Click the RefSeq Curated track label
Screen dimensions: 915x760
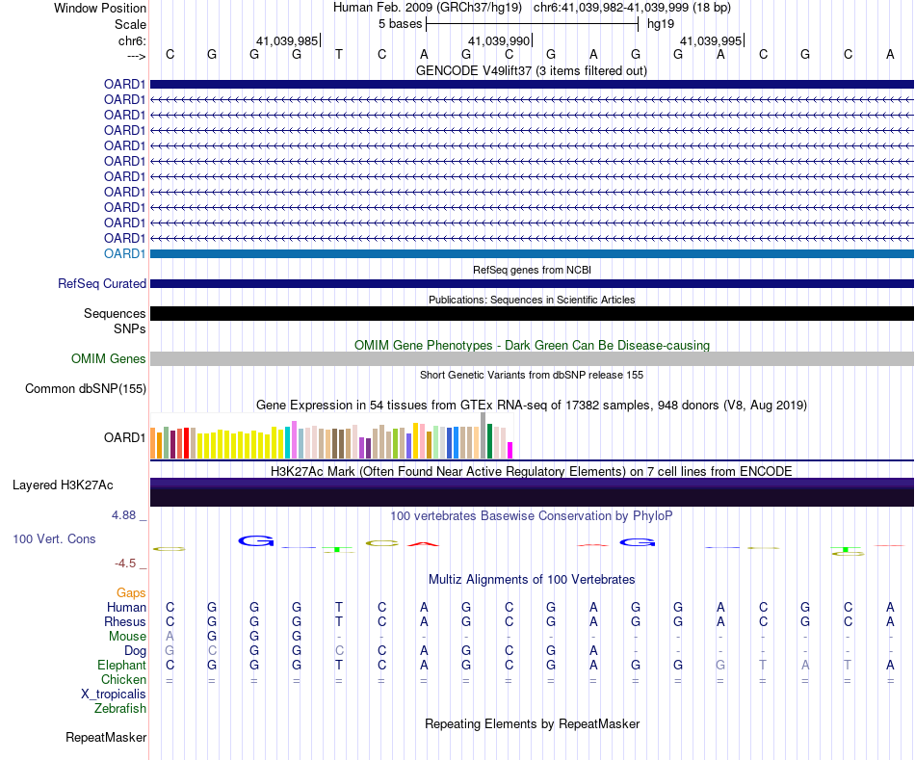tap(102, 284)
